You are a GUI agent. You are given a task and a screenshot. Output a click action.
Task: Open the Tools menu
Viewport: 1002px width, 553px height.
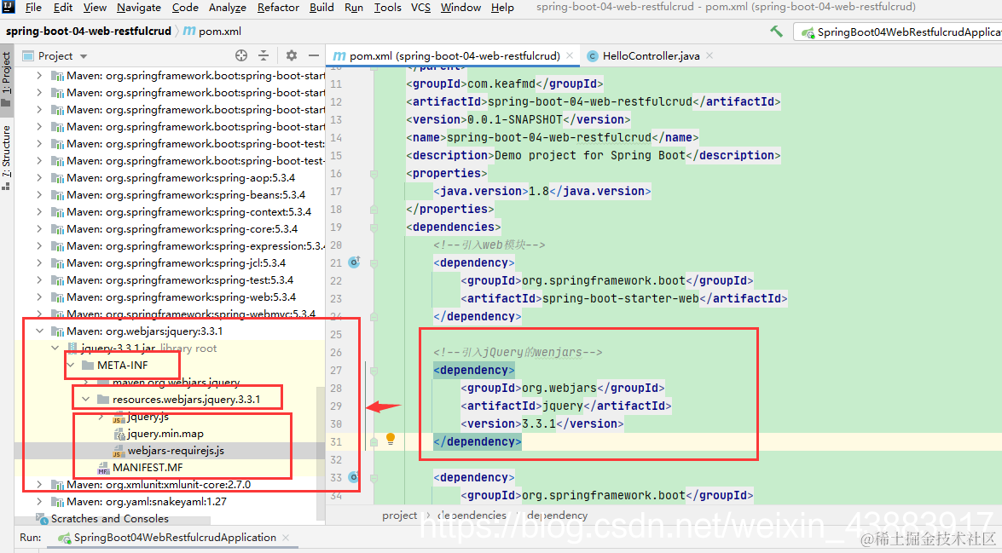click(387, 8)
